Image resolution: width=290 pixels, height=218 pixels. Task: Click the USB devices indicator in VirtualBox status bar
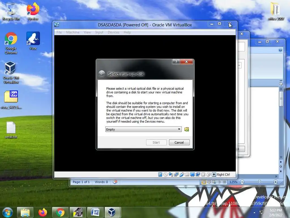pos(182,175)
